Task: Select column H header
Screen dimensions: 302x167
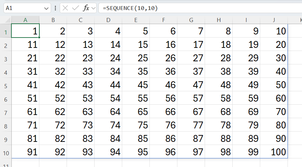Action: click(x=218, y=20)
